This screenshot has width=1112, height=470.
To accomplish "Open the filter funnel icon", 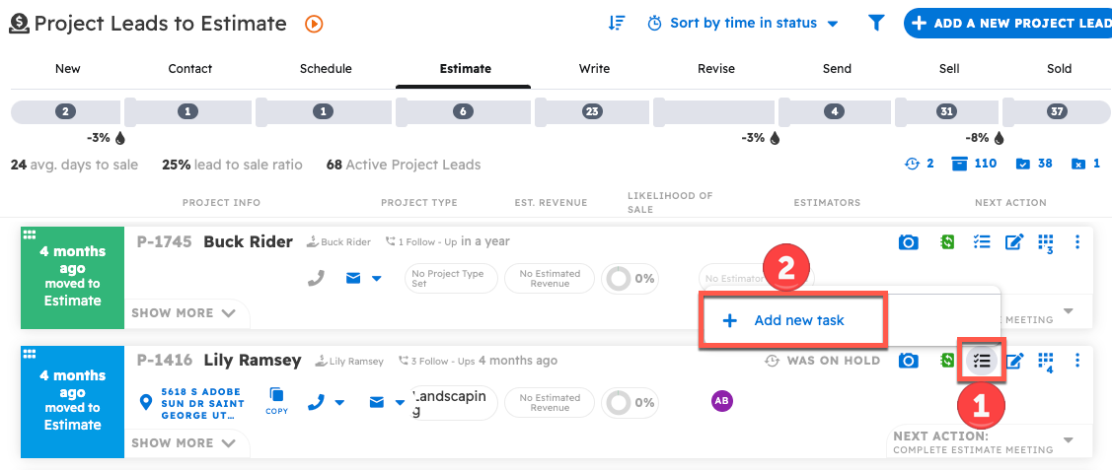I will pyautogui.click(x=875, y=23).
